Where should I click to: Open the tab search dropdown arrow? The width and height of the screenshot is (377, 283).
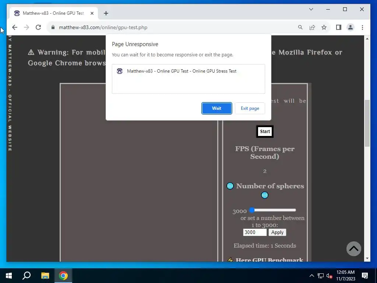tap(311, 9)
